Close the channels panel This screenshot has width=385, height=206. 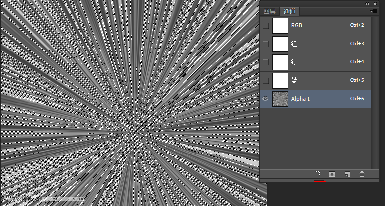click(375, 4)
